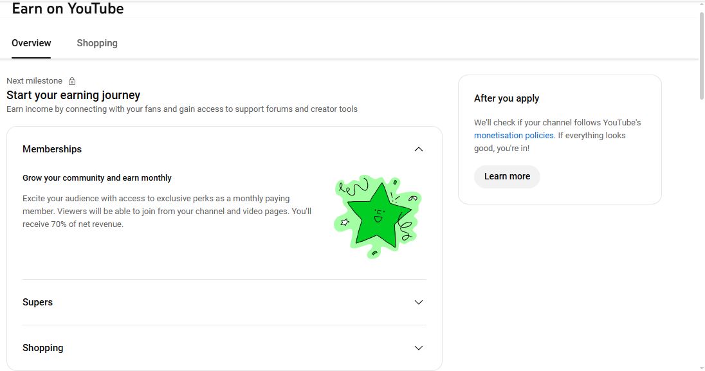Click the Start your earning journey heading

73,95
